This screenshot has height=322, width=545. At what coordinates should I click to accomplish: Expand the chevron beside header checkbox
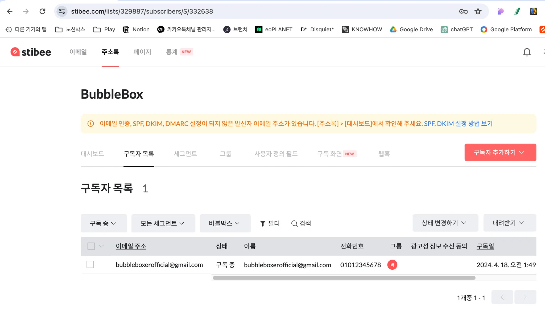(x=101, y=246)
